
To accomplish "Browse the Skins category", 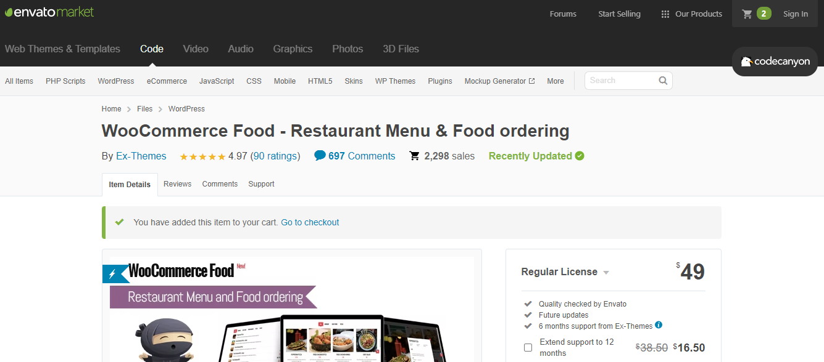I will coord(354,81).
